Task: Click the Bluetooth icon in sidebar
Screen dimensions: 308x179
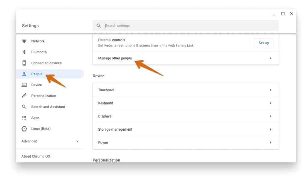Action: coord(24,52)
